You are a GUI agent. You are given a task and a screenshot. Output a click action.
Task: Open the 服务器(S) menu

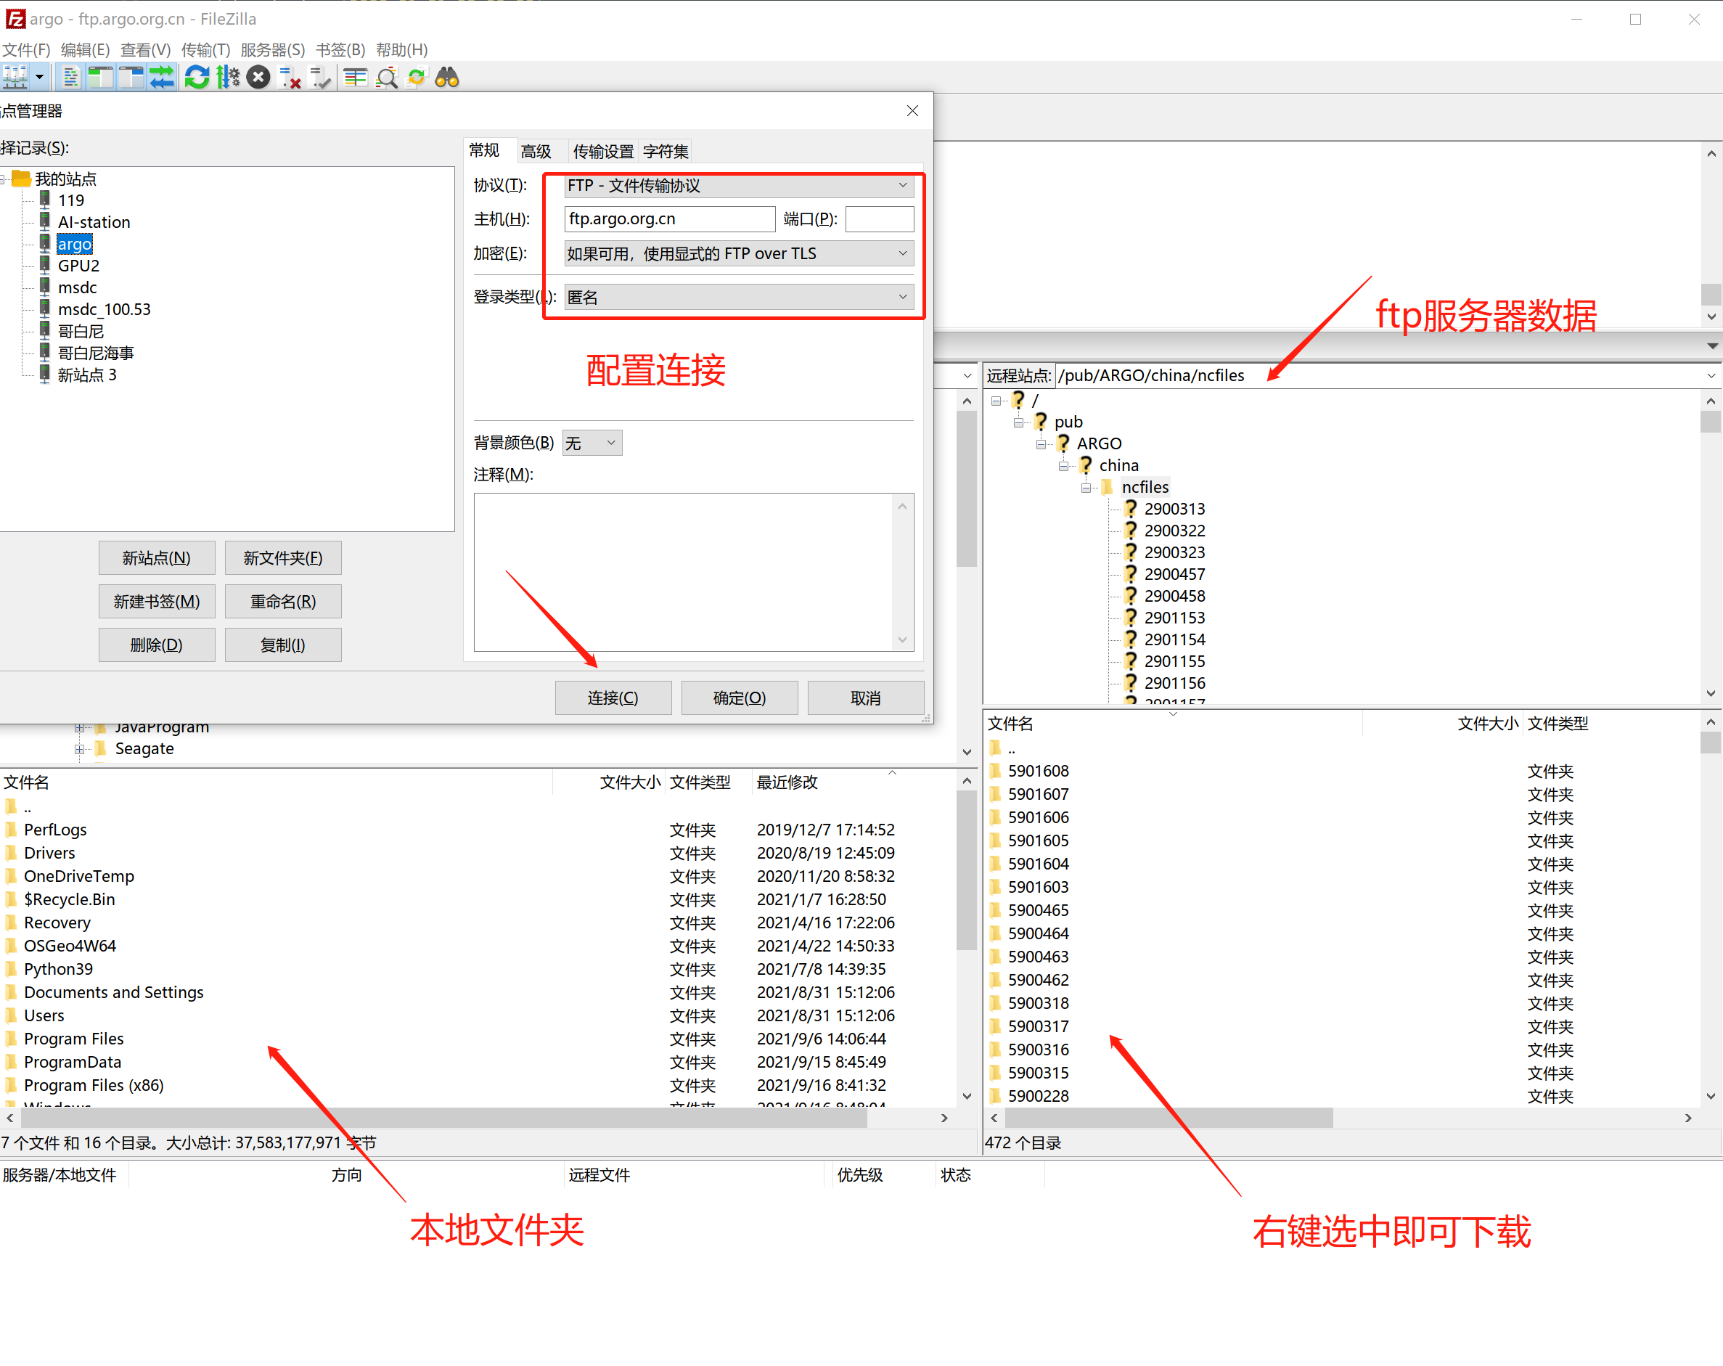coord(272,49)
